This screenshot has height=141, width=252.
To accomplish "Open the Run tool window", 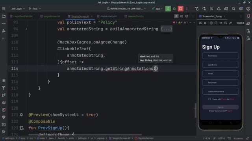I will 4,95.
